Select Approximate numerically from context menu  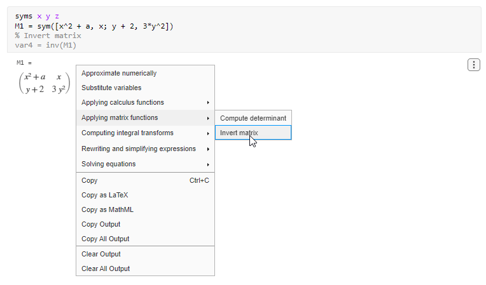coord(119,73)
